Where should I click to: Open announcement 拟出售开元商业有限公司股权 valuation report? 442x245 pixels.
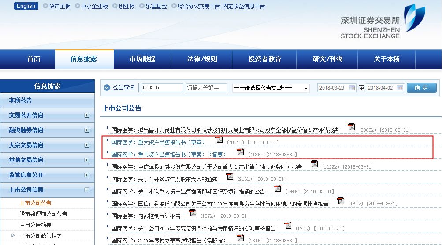225,130
